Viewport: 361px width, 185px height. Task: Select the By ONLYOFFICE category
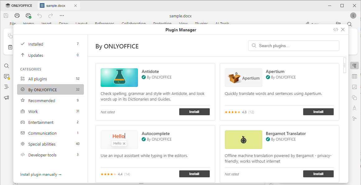point(50,89)
